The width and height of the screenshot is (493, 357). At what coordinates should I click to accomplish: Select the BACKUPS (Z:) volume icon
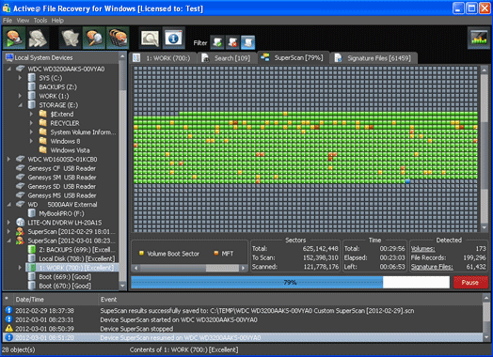(31, 86)
